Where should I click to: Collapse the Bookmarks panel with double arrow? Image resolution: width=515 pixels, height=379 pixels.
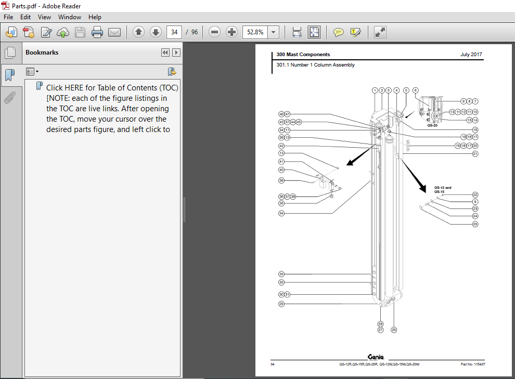tap(165, 53)
